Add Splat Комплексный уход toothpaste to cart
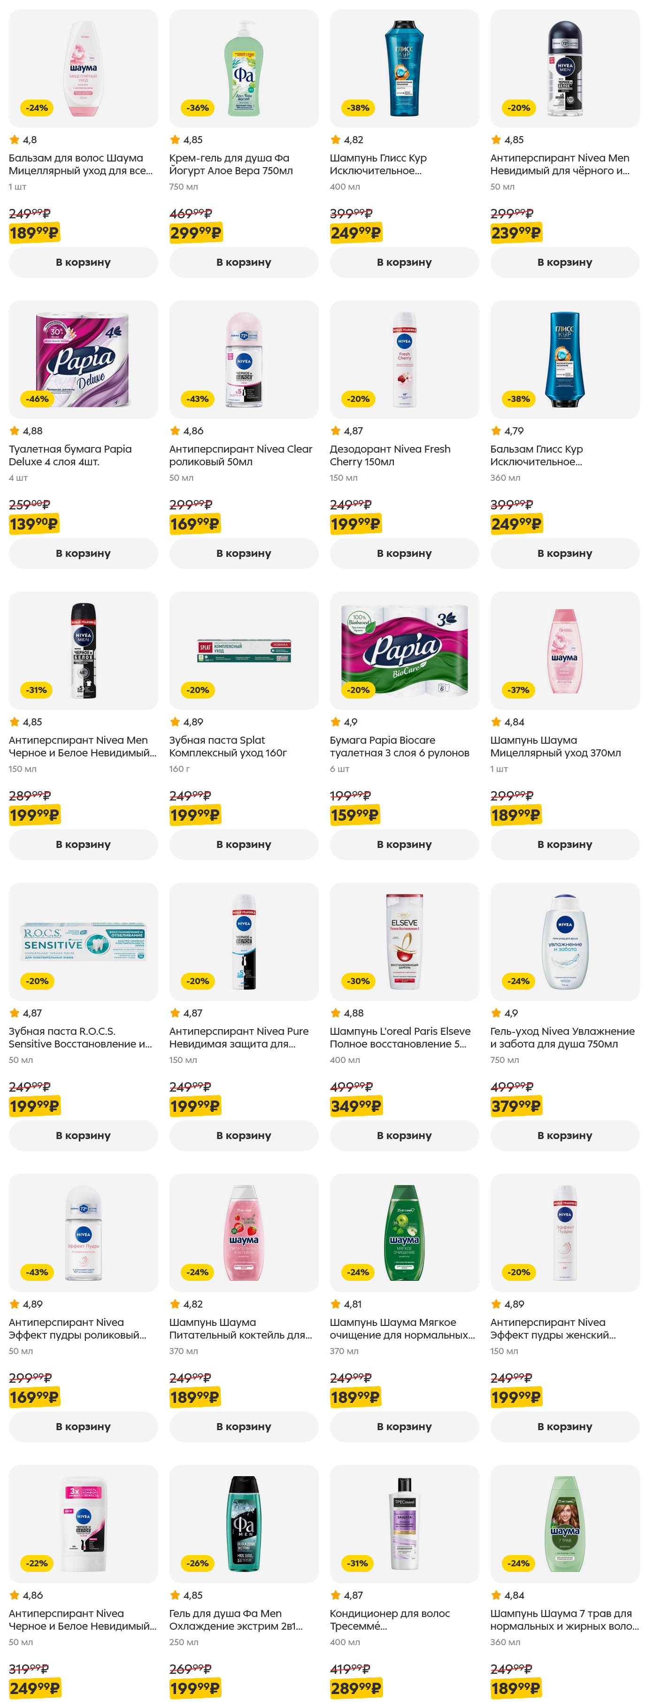661x1702 pixels. click(244, 844)
